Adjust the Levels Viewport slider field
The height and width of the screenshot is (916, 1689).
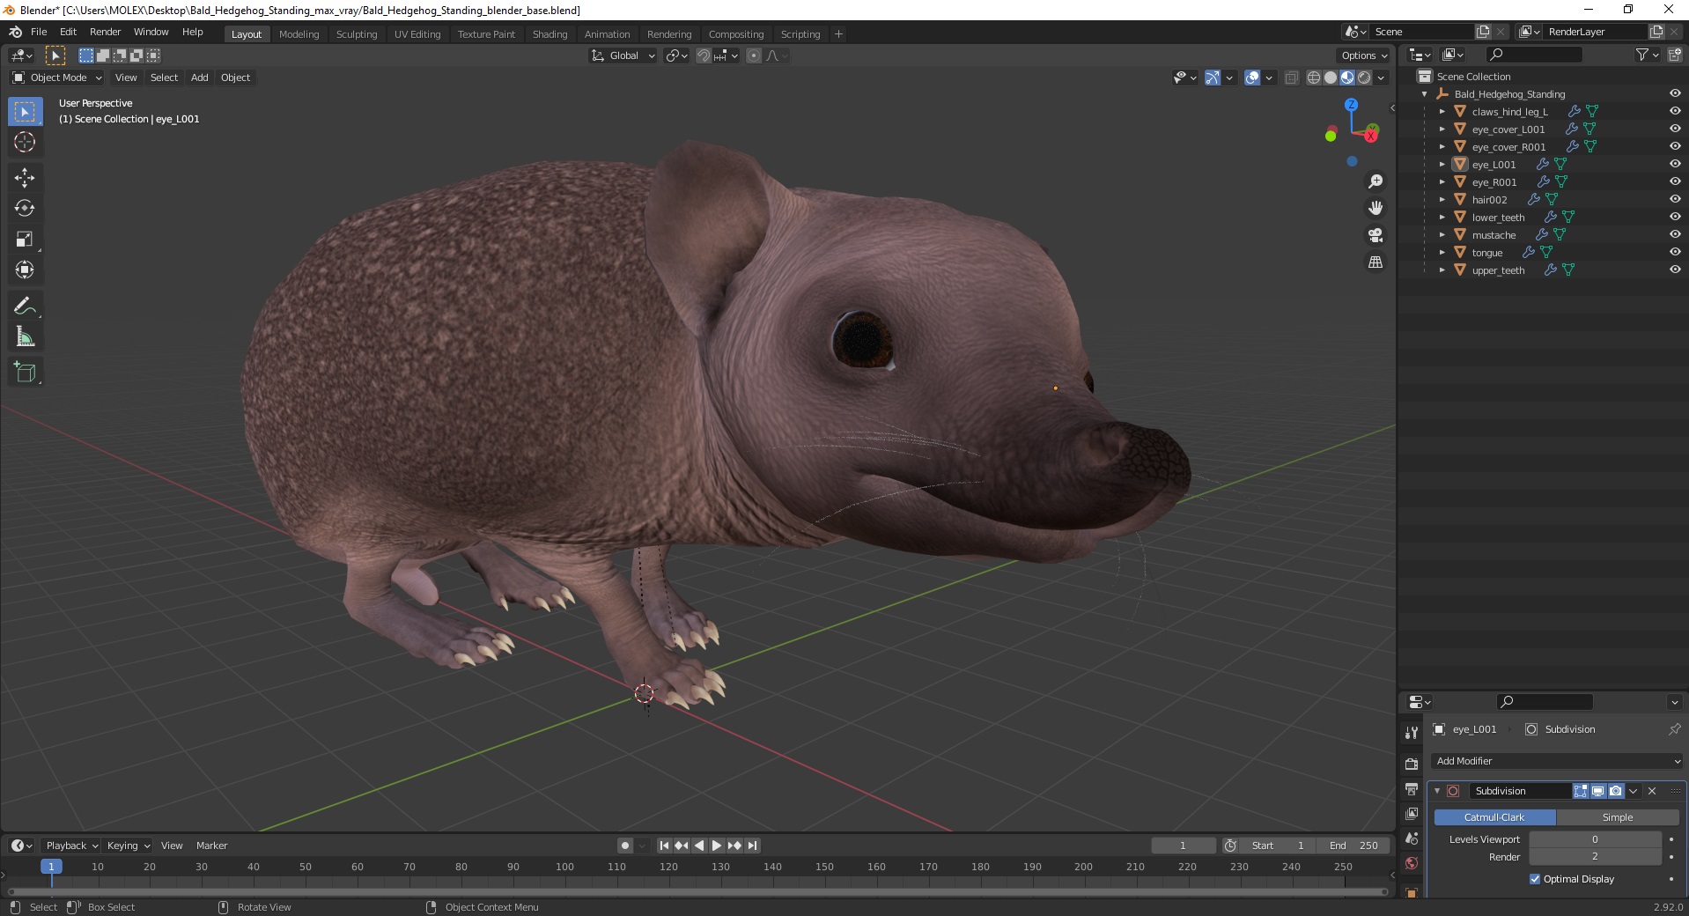[x=1594, y=839]
